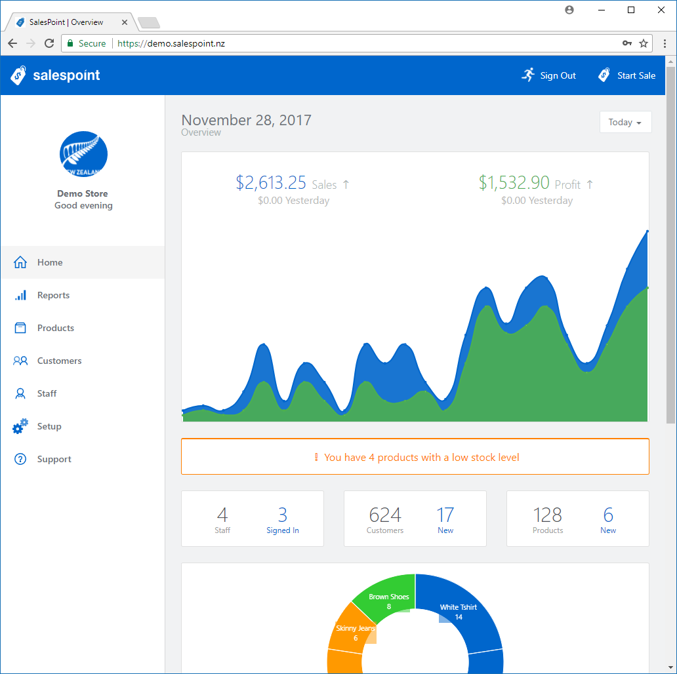This screenshot has height=674, width=677.
Task: Click the low stock level alert banner
Action: [x=415, y=456]
